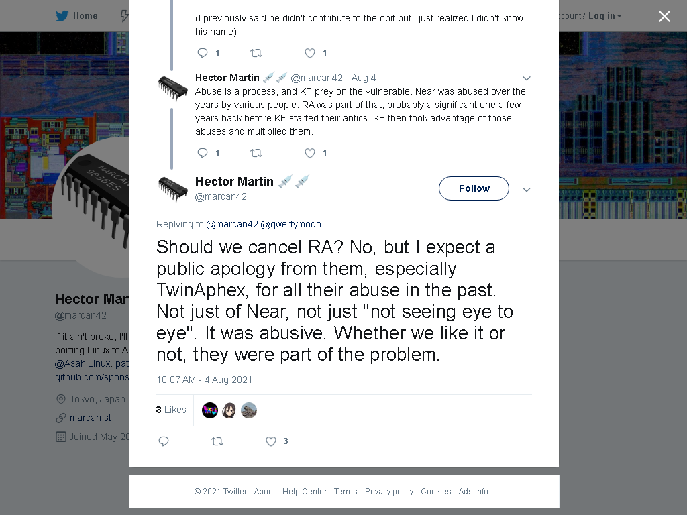Reply to the 'Abuse is a process' tweet
Screen dimensions: 687x515
click(x=203, y=153)
